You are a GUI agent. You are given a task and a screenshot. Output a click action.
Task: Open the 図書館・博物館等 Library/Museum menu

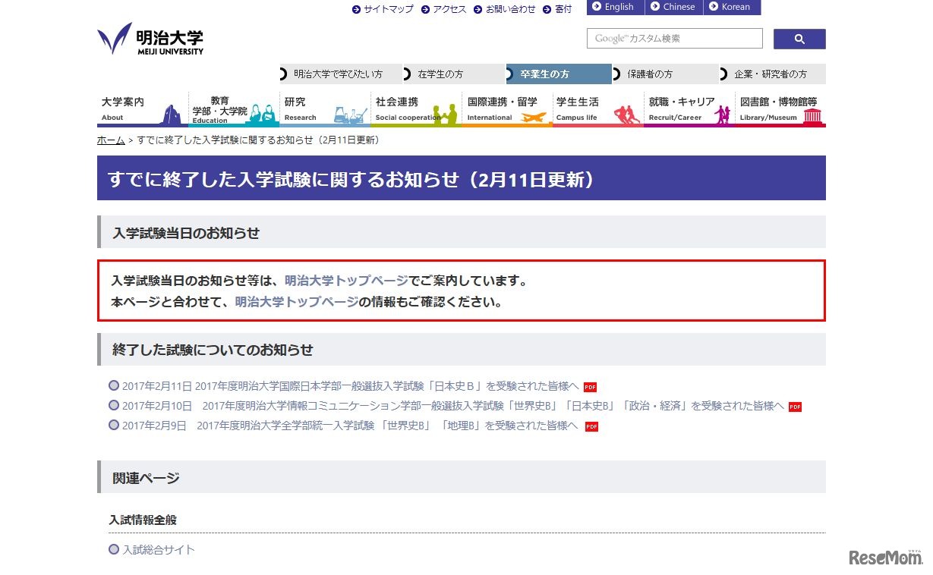(780, 109)
